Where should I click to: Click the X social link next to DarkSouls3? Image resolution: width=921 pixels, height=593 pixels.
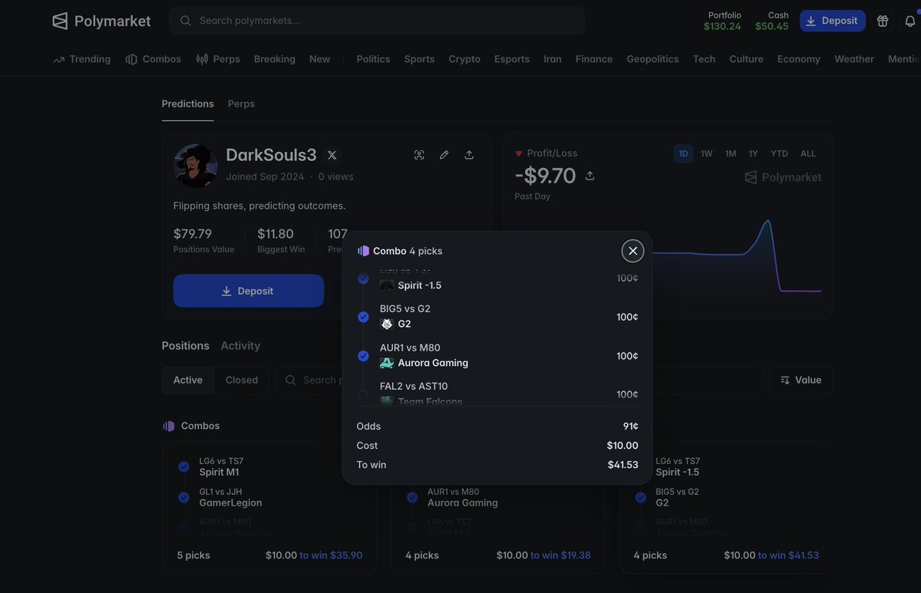[332, 155]
